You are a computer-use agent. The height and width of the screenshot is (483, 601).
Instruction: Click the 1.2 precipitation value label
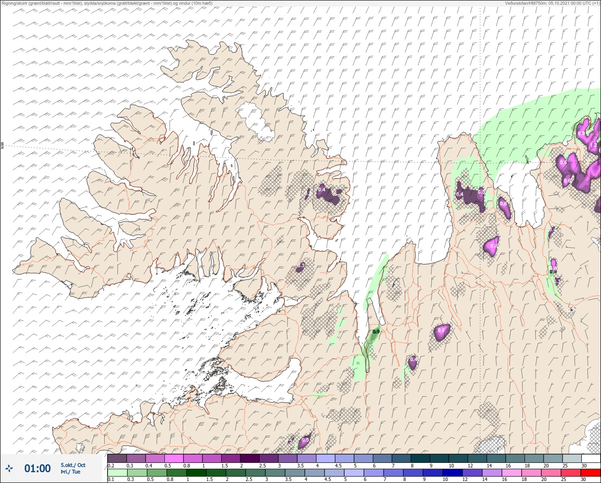[593, 145]
